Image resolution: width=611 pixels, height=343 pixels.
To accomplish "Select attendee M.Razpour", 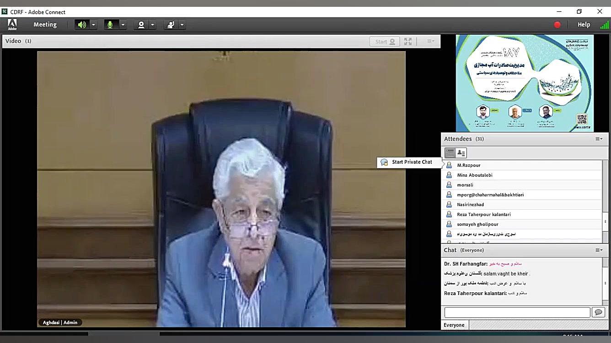I will (x=522, y=165).
